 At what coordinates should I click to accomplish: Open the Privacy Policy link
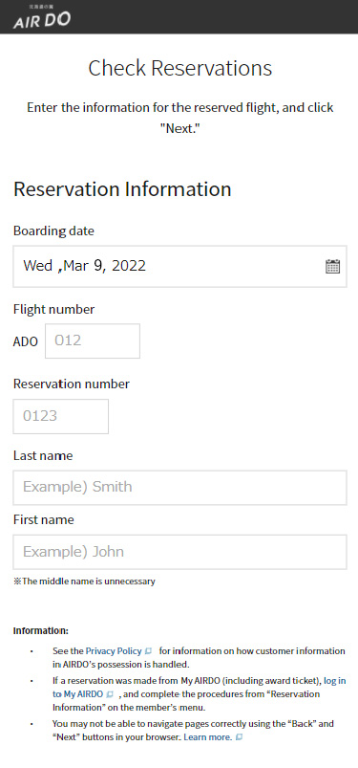(114, 651)
